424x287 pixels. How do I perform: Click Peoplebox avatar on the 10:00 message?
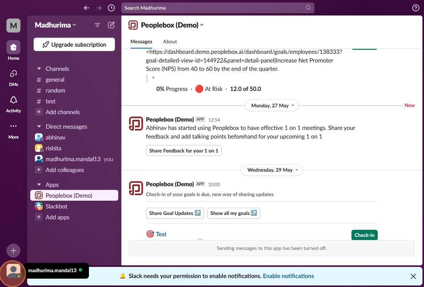(x=136, y=188)
